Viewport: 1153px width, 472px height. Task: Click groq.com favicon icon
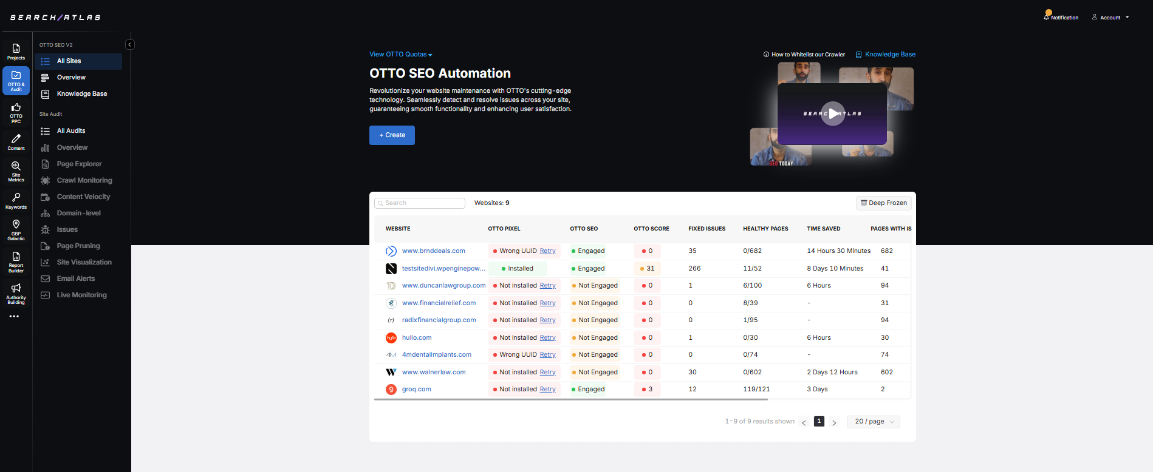click(x=391, y=389)
